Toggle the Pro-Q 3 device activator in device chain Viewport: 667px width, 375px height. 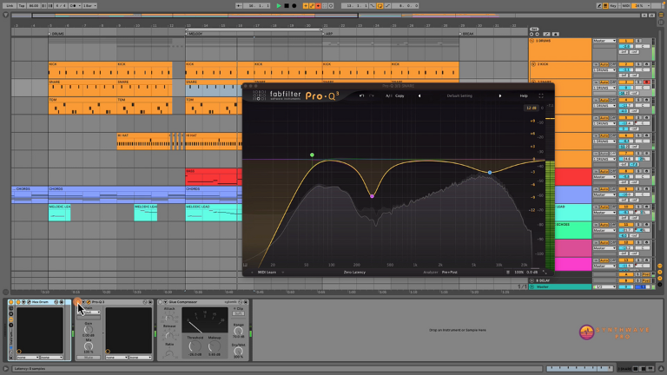point(78,302)
